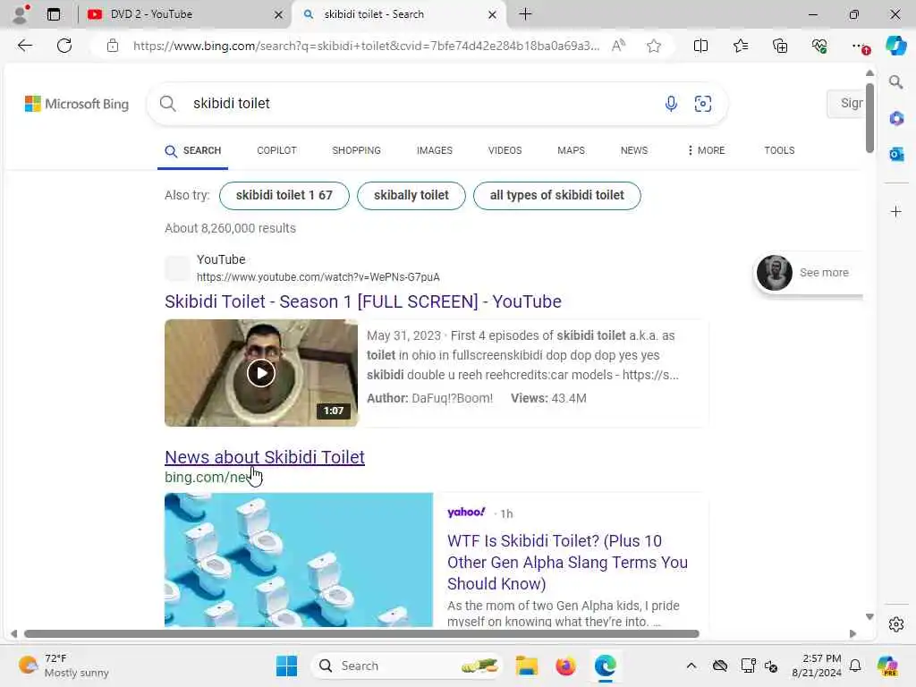916x687 pixels.
Task: Customize sidebar with plus icon
Action: (896, 211)
